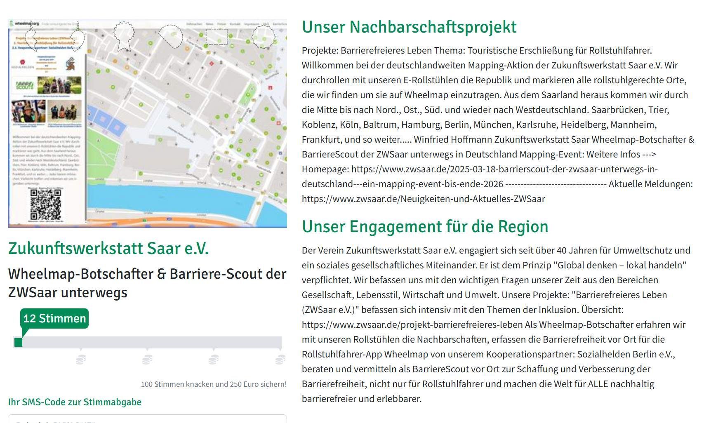711x423 pixels.
Task: Focus the SMS code input field
Action: (x=147, y=419)
